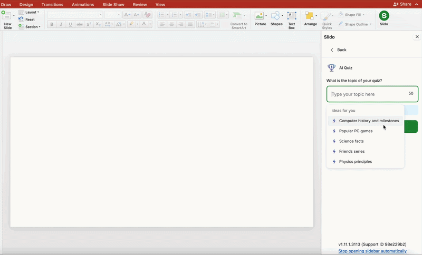Click the Picture insert icon
The image size is (422, 255).
260,16
